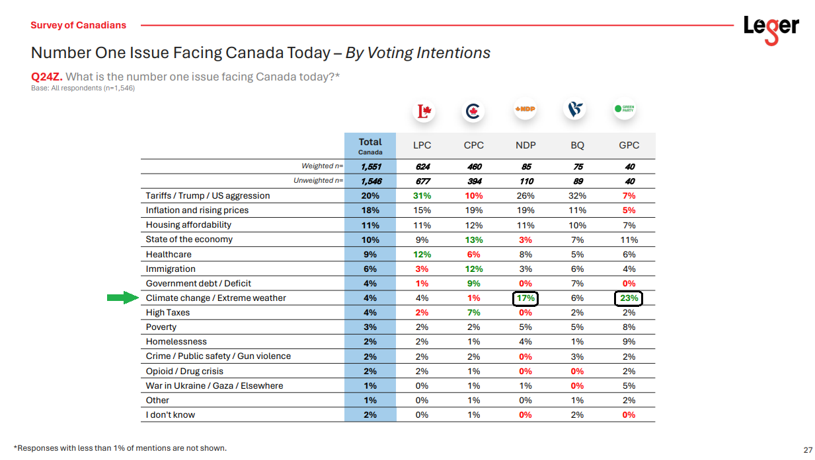Click the CPC column header

tap(473, 146)
